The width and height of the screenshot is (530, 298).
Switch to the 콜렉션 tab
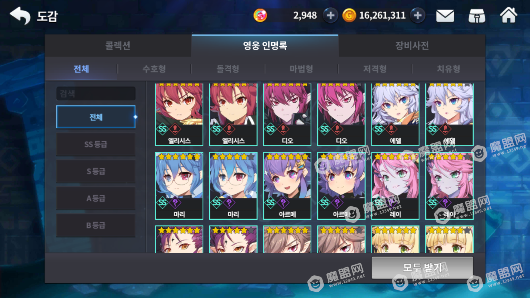pos(118,46)
